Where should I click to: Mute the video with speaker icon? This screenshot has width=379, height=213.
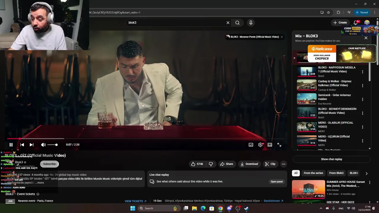point(43,145)
